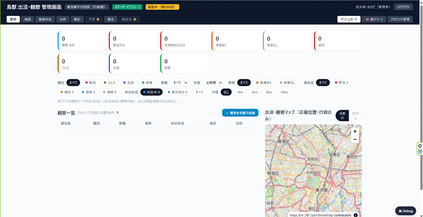The height and width of the screenshot is (217, 423).
Task: Click the page vertical scrollbar
Action: (x=421, y=97)
